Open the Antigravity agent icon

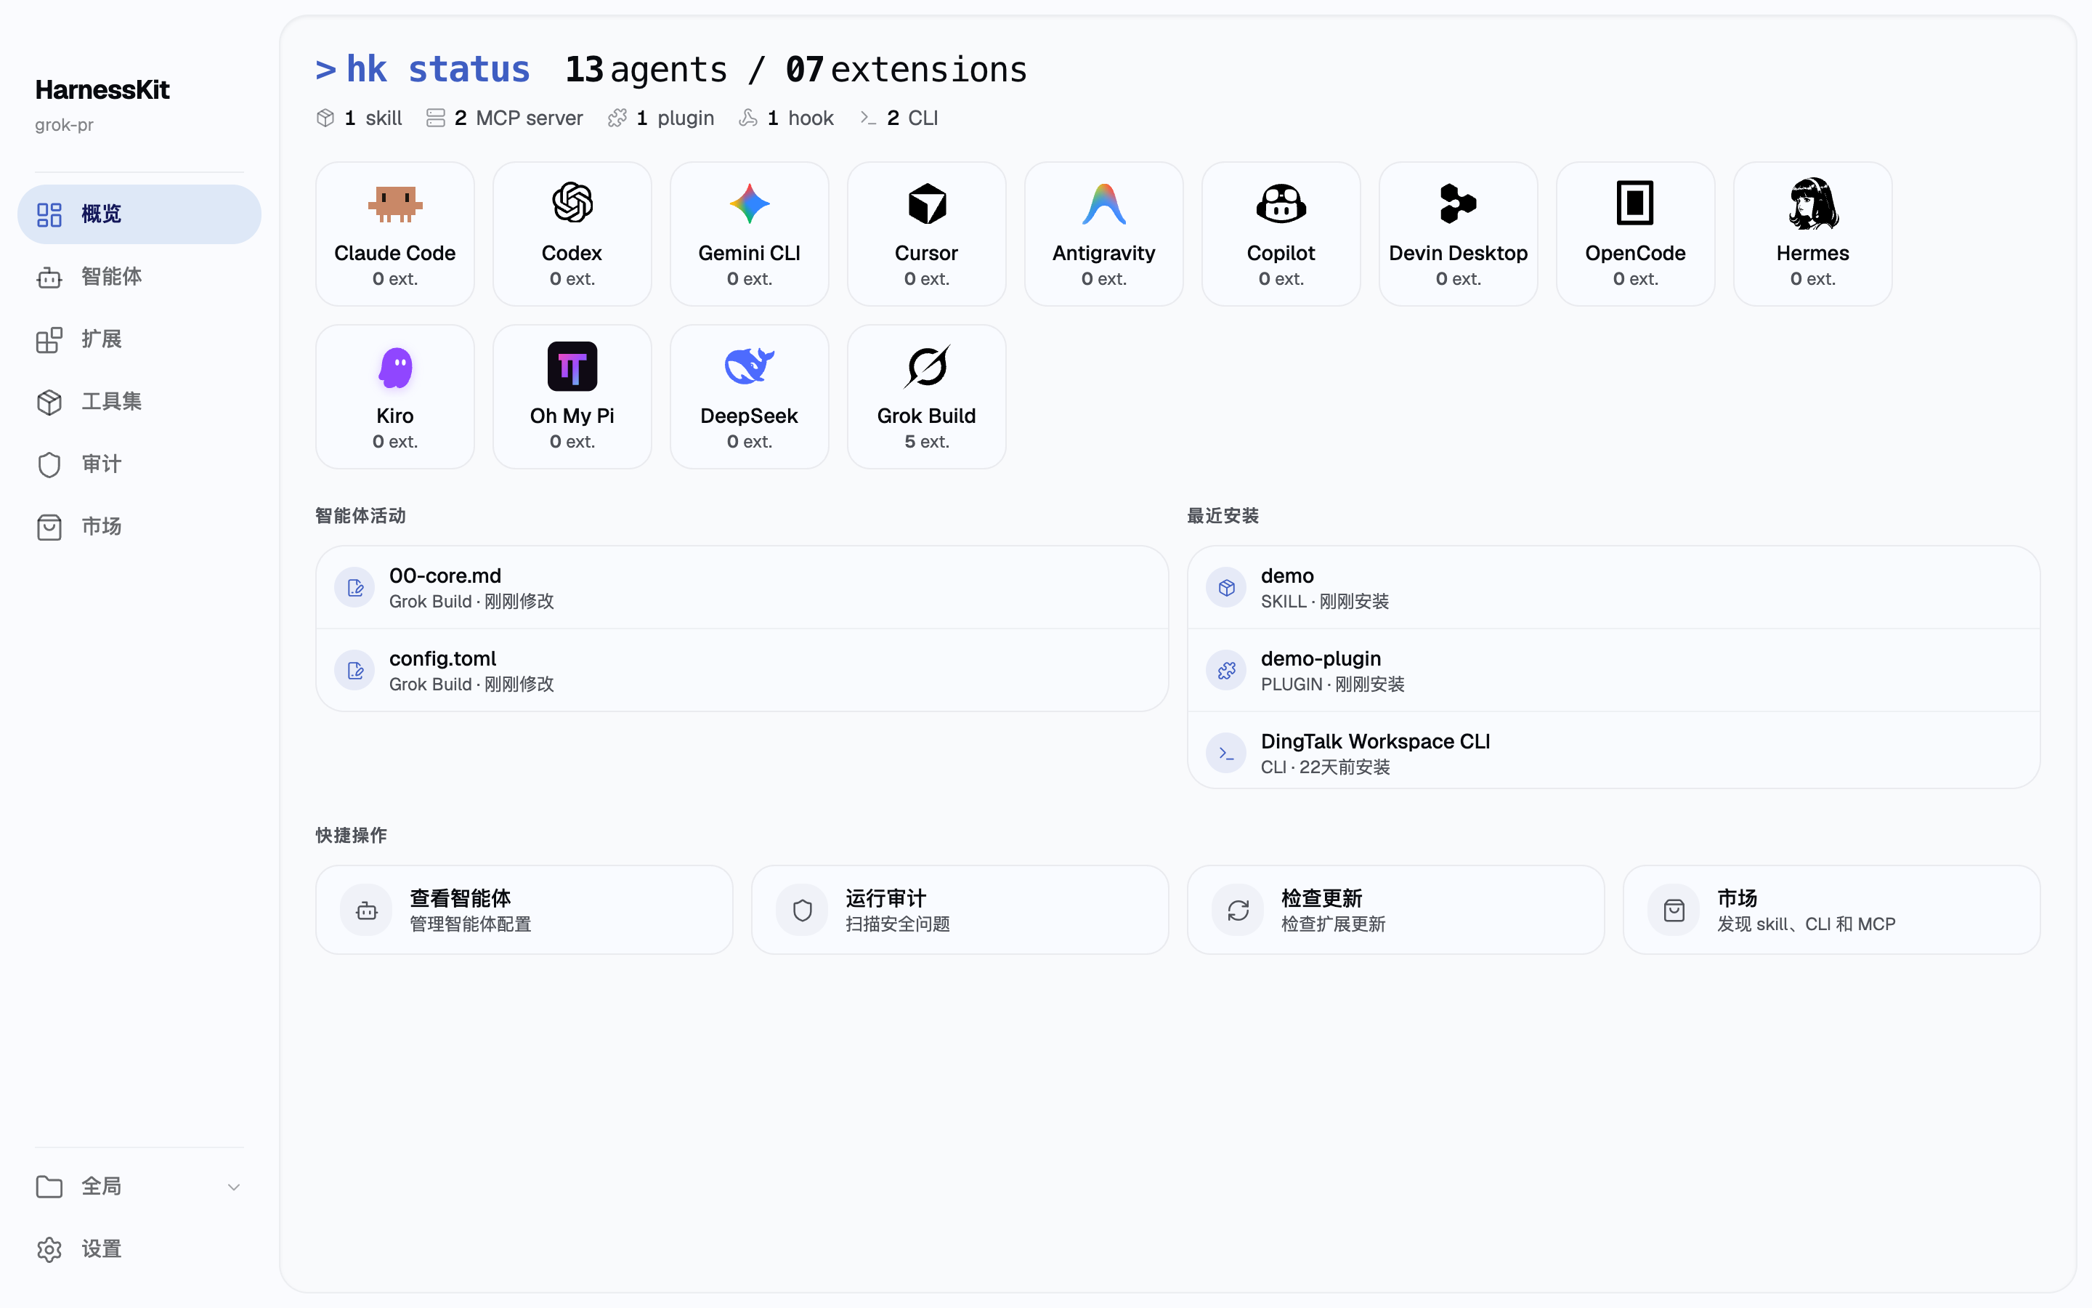coord(1104,204)
